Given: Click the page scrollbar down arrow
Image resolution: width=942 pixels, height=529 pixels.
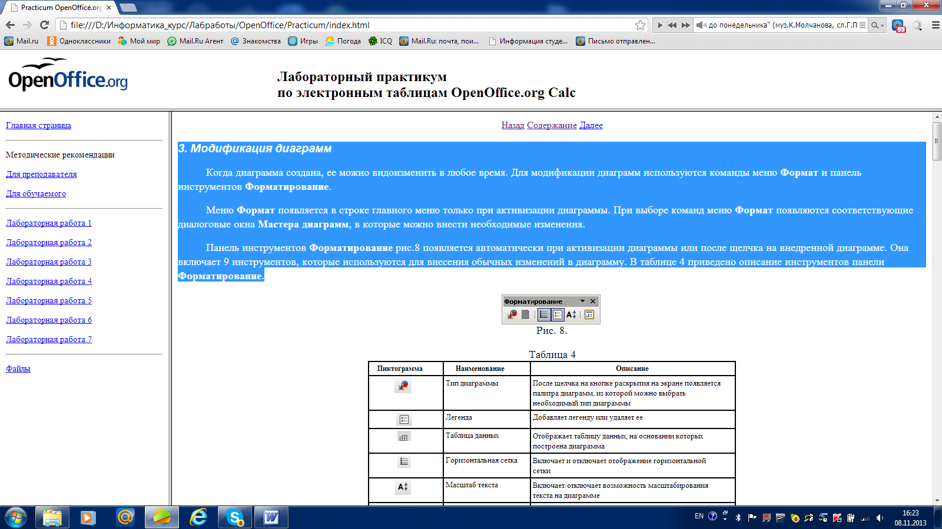Looking at the screenshot, I should tap(937, 501).
